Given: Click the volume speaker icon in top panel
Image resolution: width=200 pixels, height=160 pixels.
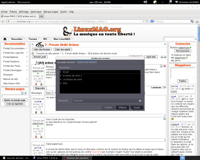Looking at the screenshot, I should pos(145,2).
